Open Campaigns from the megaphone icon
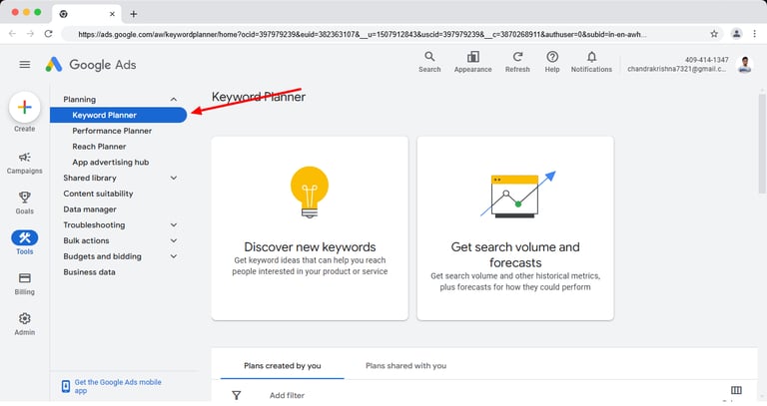Screen dimensions: 767x406 pos(25,158)
